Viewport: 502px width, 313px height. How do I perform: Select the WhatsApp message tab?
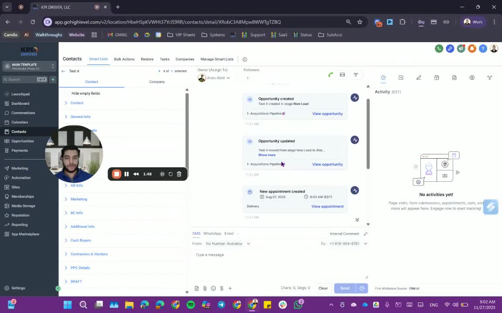click(x=212, y=233)
